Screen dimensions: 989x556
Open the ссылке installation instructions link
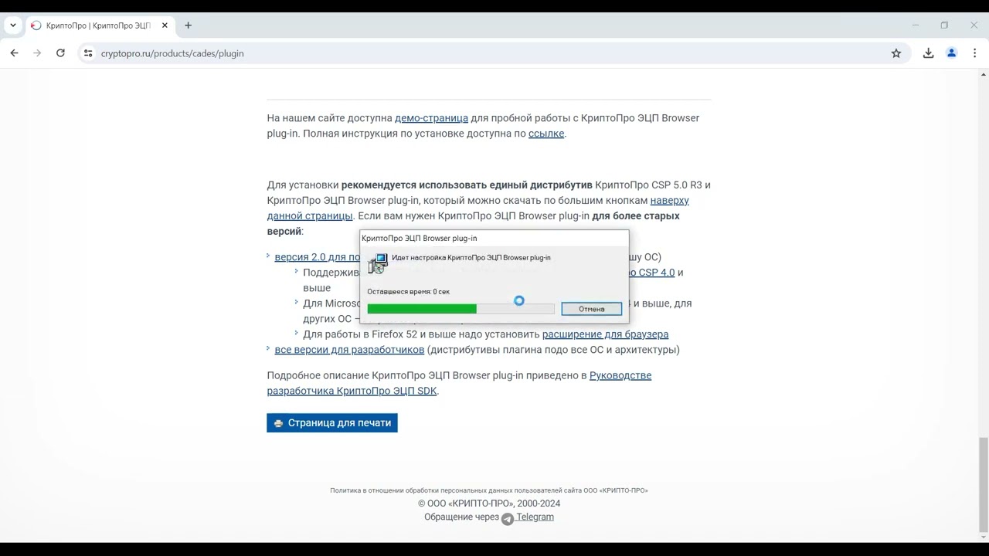point(546,134)
